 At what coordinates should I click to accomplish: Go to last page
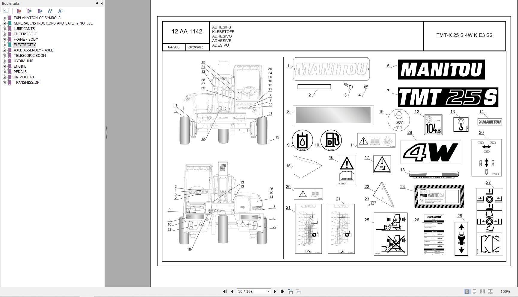tap(282, 291)
